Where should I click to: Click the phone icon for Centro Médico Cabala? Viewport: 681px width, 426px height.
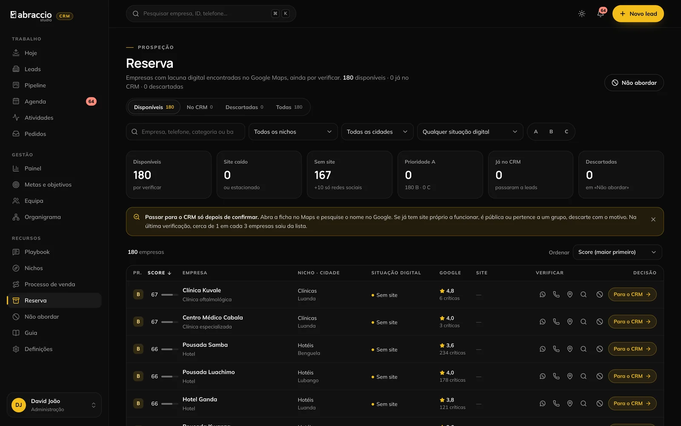[556, 322]
